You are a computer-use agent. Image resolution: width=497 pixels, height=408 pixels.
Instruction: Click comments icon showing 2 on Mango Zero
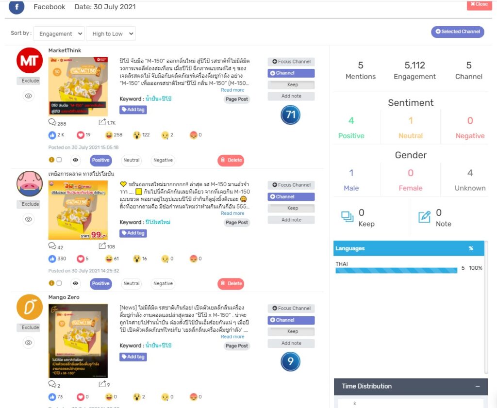tap(52, 384)
